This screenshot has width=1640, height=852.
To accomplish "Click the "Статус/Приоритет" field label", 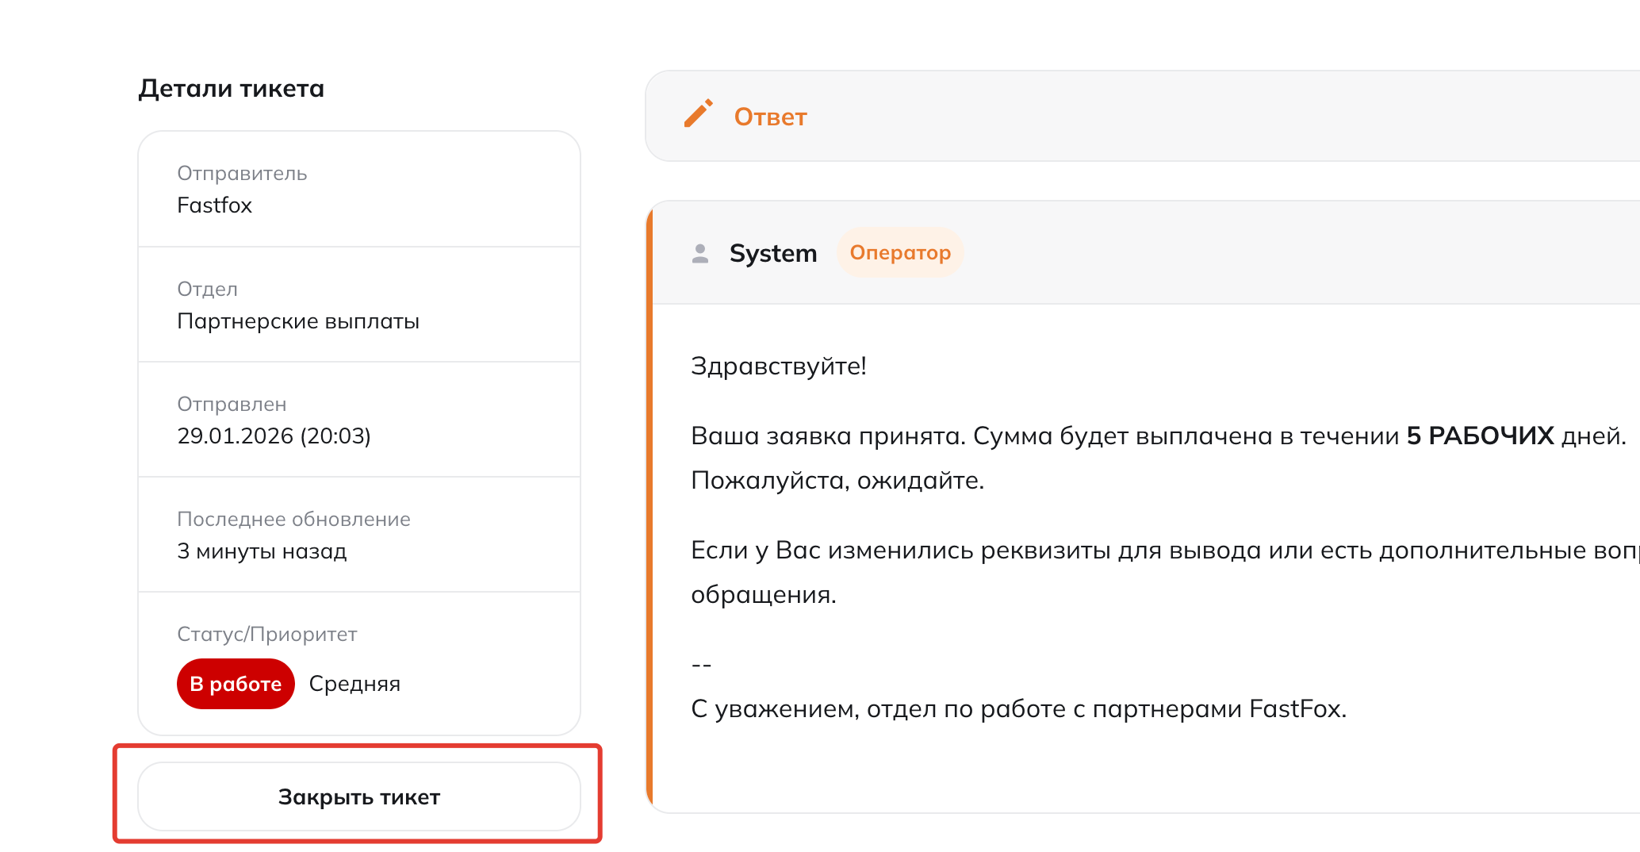I will point(266,635).
